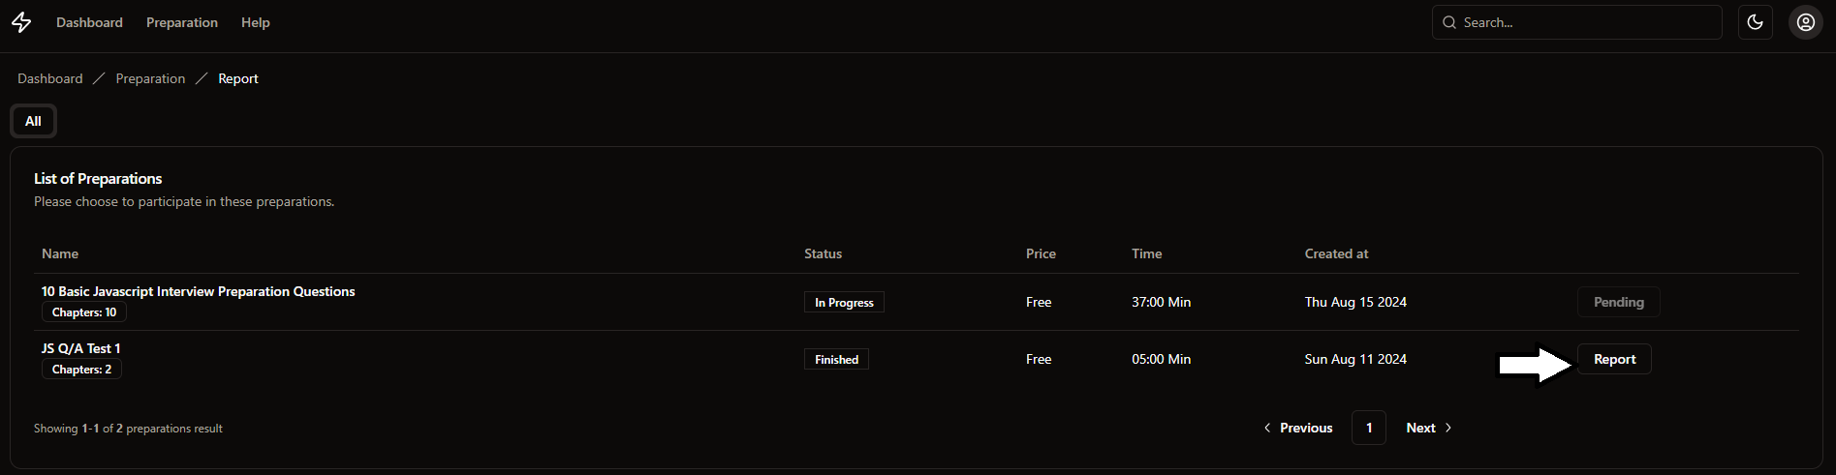Go to the Previous results page
This screenshot has height=475, width=1836.
(1298, 428)
